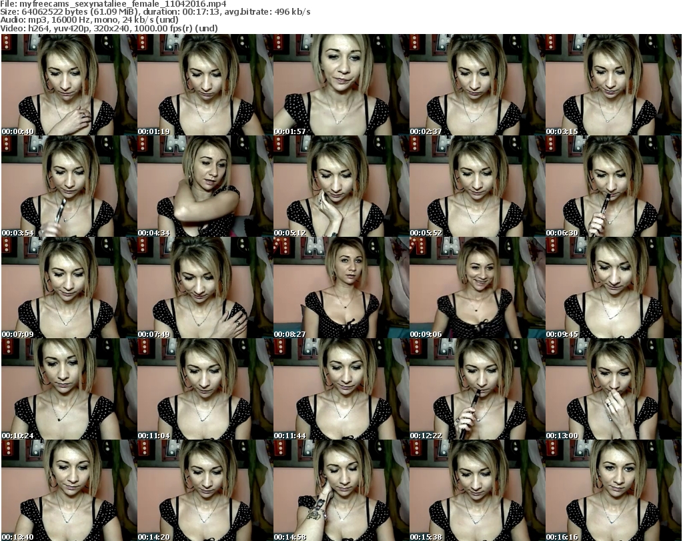Image resolution: width=683 pixels, height=541 pixels.
Task: Click the last thumbnail at 00:16:16
Action: click(613, 490)
